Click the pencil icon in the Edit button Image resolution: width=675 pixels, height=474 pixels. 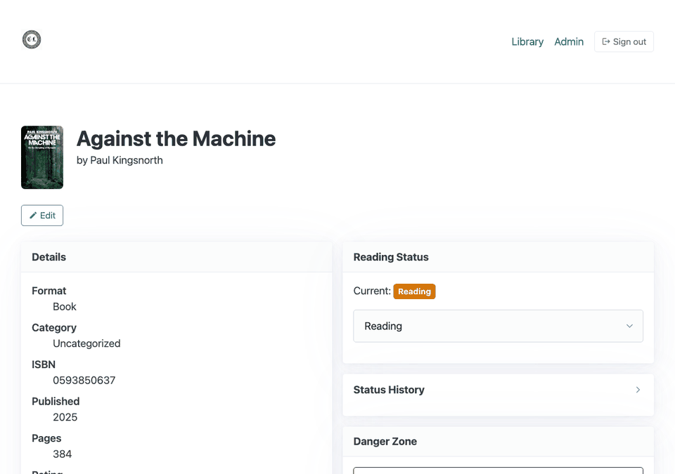(33, 215)
